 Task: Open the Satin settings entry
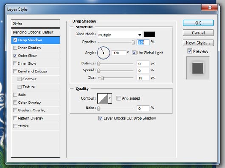click(22, 94)
